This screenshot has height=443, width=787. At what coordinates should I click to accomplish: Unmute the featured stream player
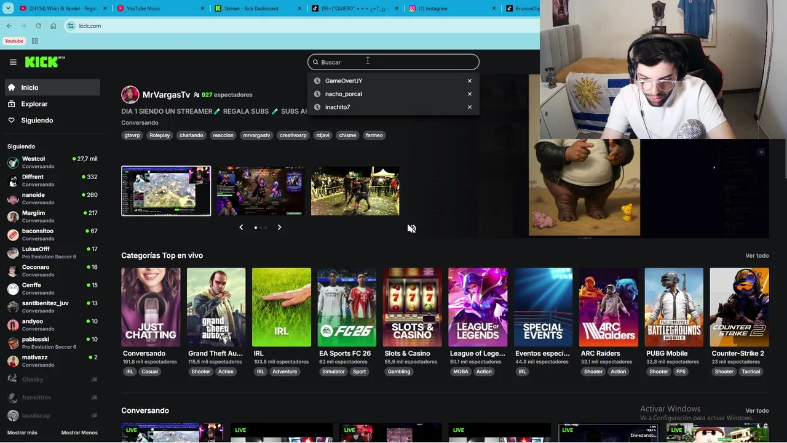click(x=411, y=228)
